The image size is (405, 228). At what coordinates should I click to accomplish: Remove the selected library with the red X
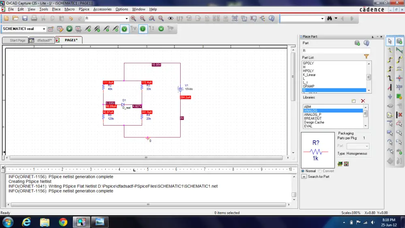(x=363, y=101)
